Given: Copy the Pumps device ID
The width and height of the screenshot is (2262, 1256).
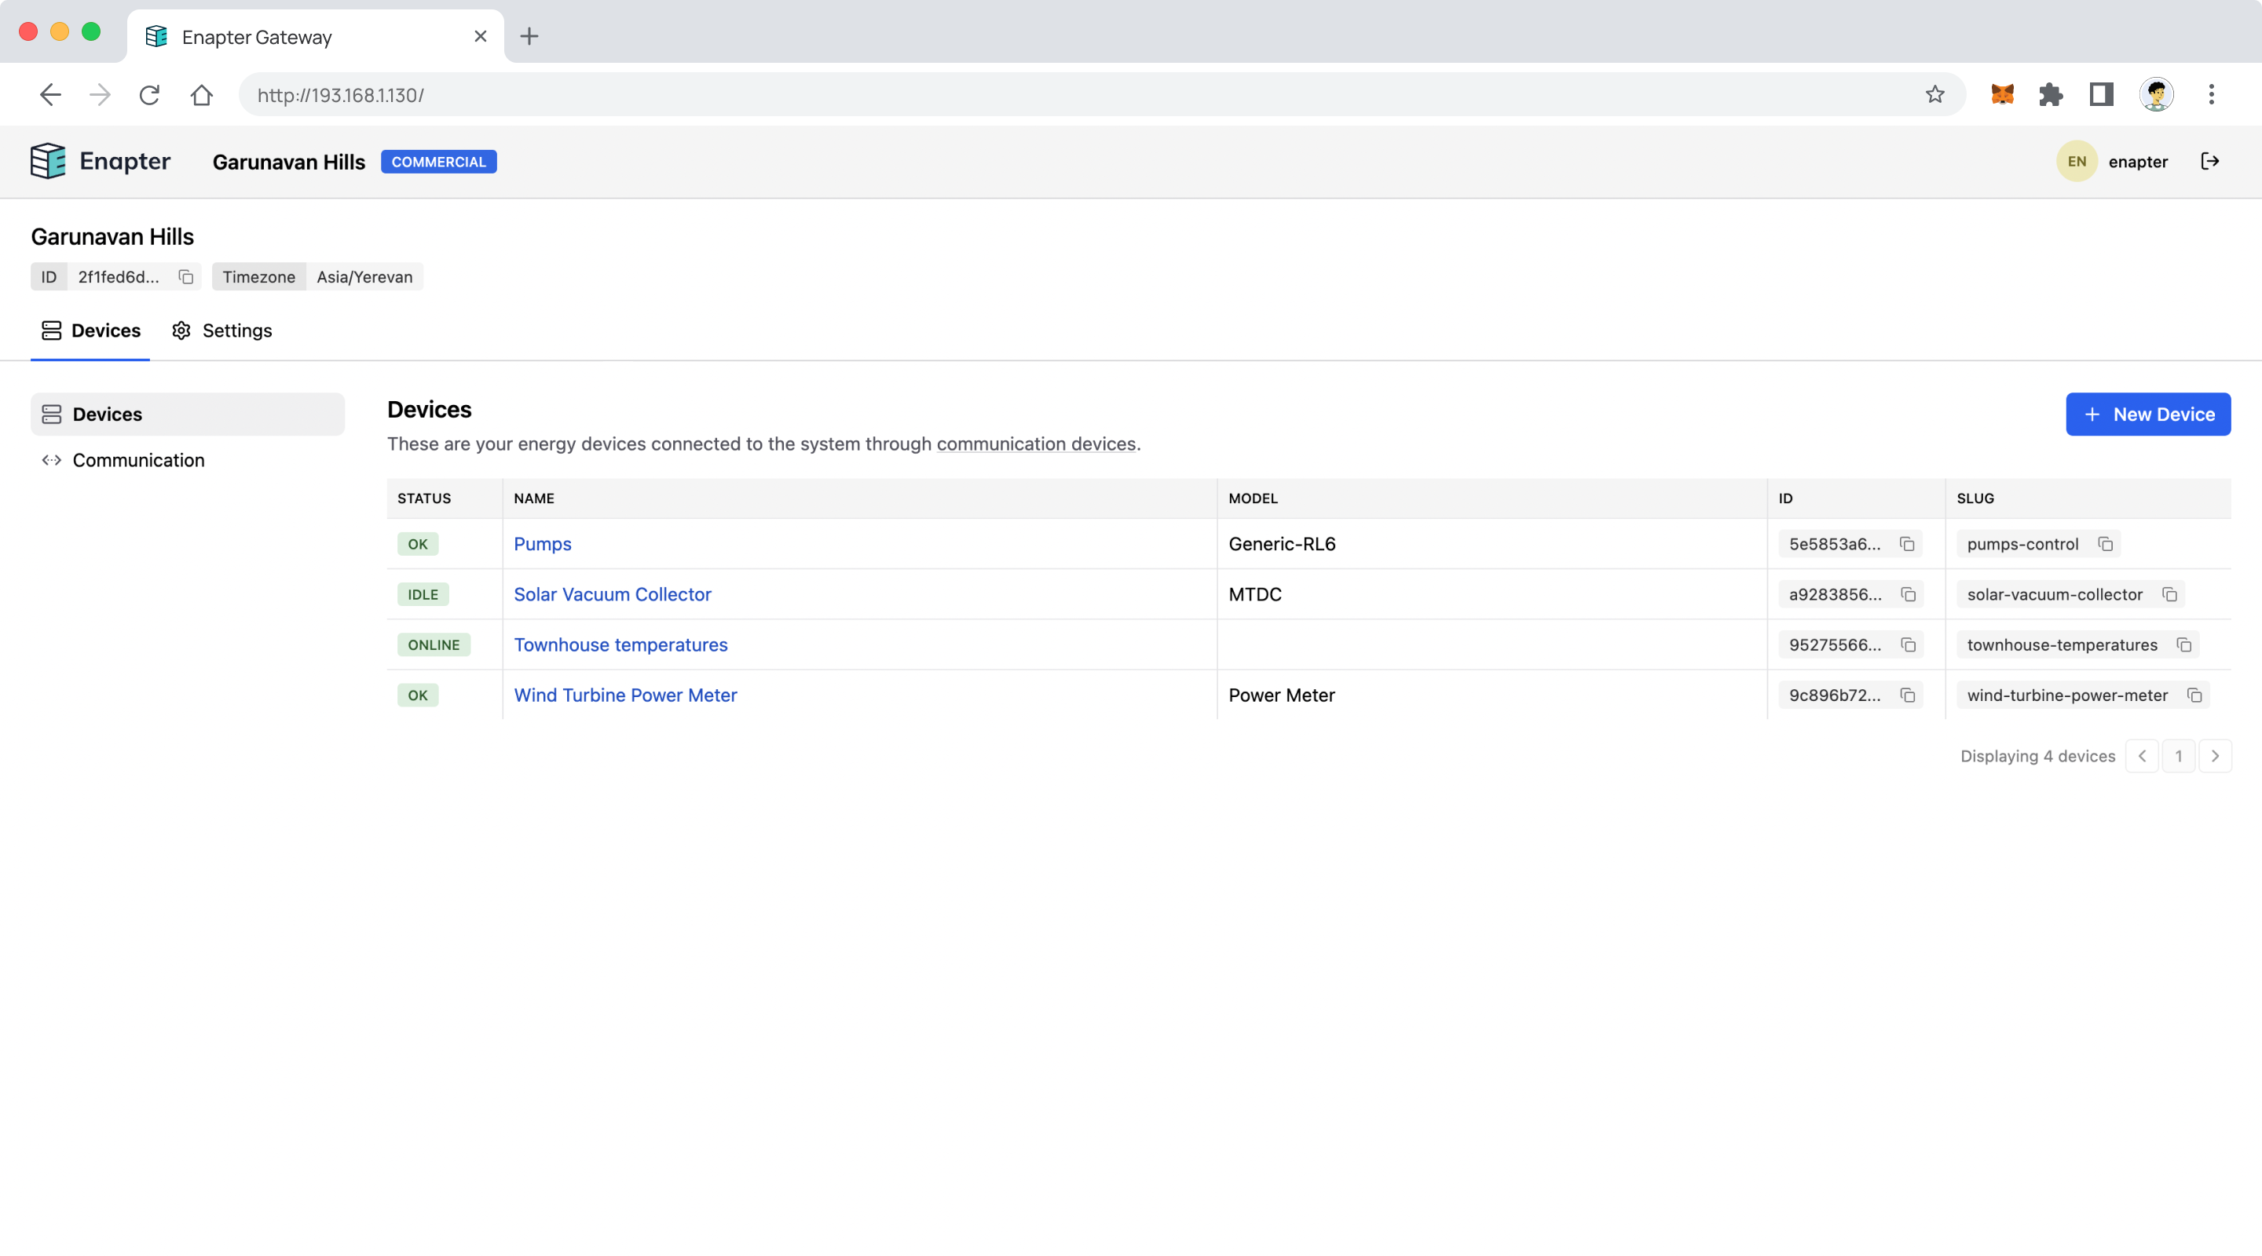Looking at the screenshot, I should coord(1907,544).
